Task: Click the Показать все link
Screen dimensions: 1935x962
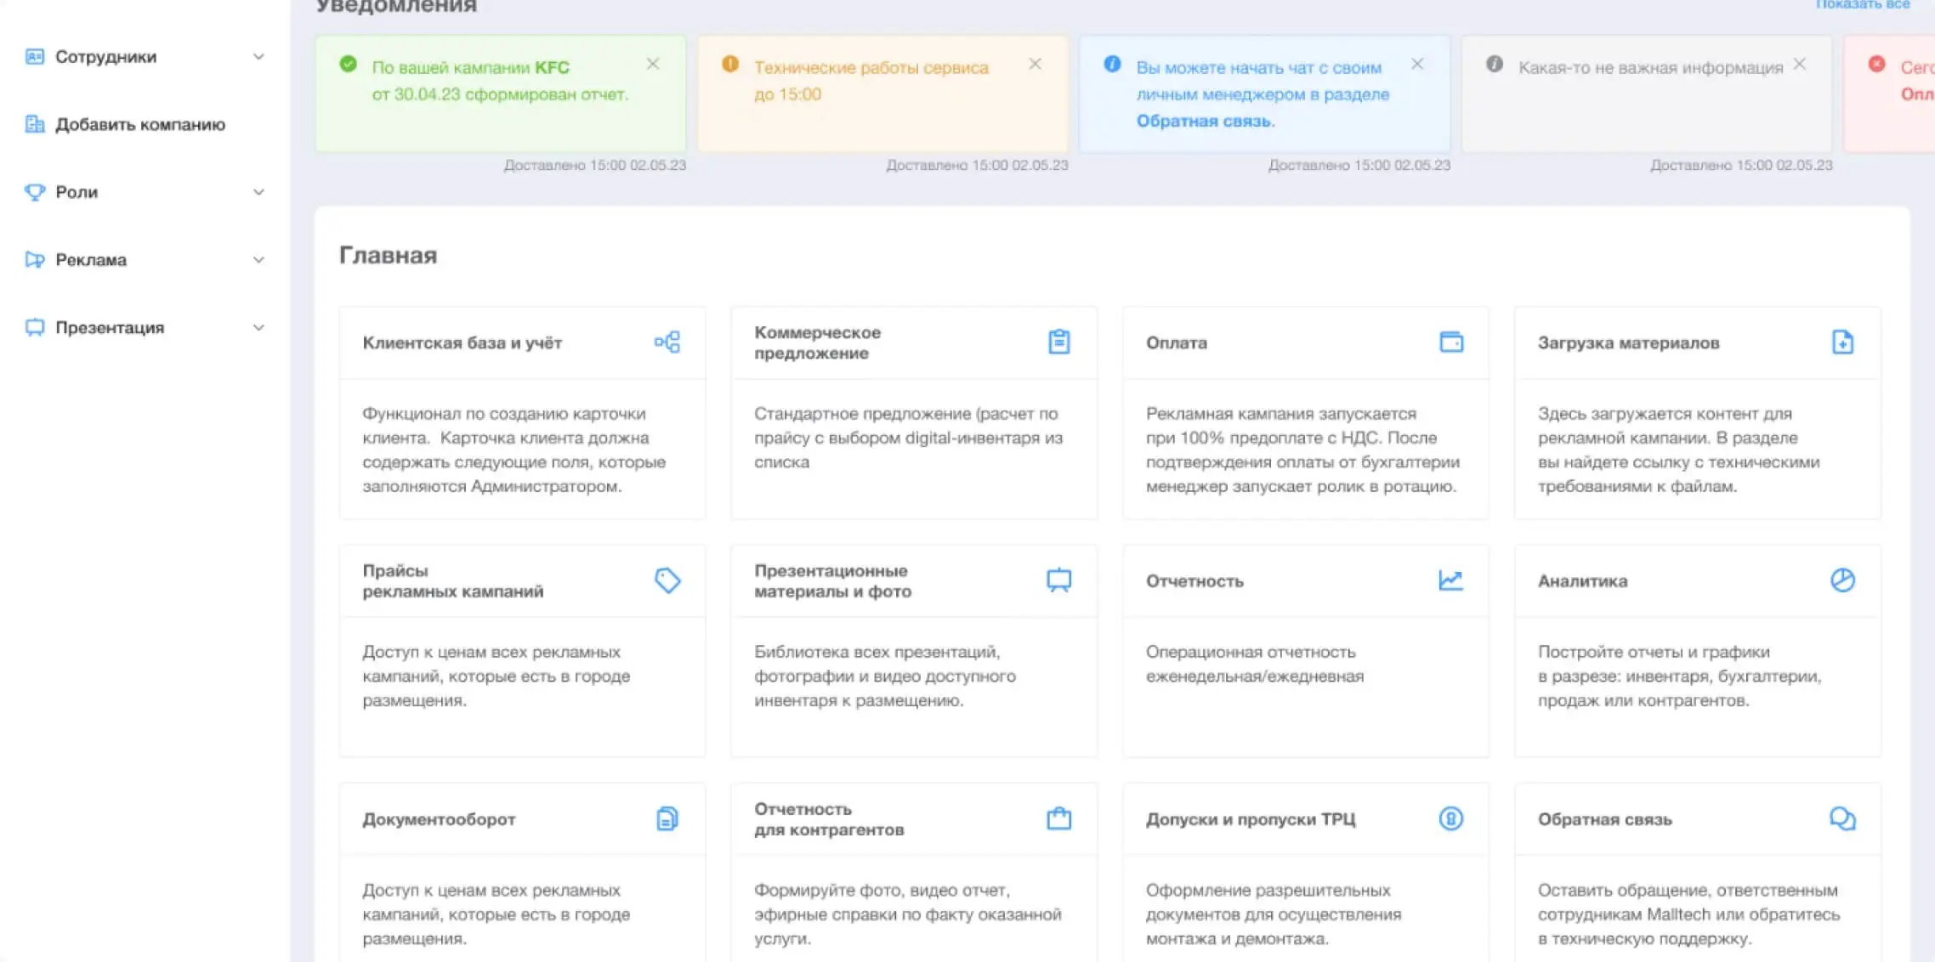Action: (x=1862, y=5)
